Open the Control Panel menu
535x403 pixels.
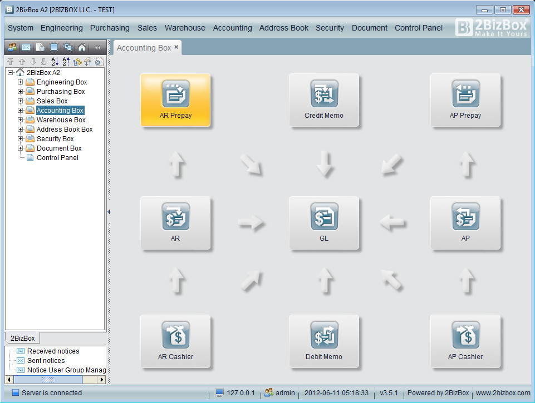[x=418, y=28]
